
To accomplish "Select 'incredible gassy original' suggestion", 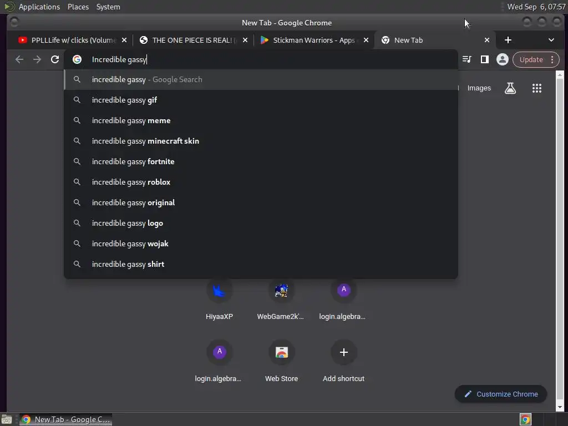I will [x=261, y=202].
